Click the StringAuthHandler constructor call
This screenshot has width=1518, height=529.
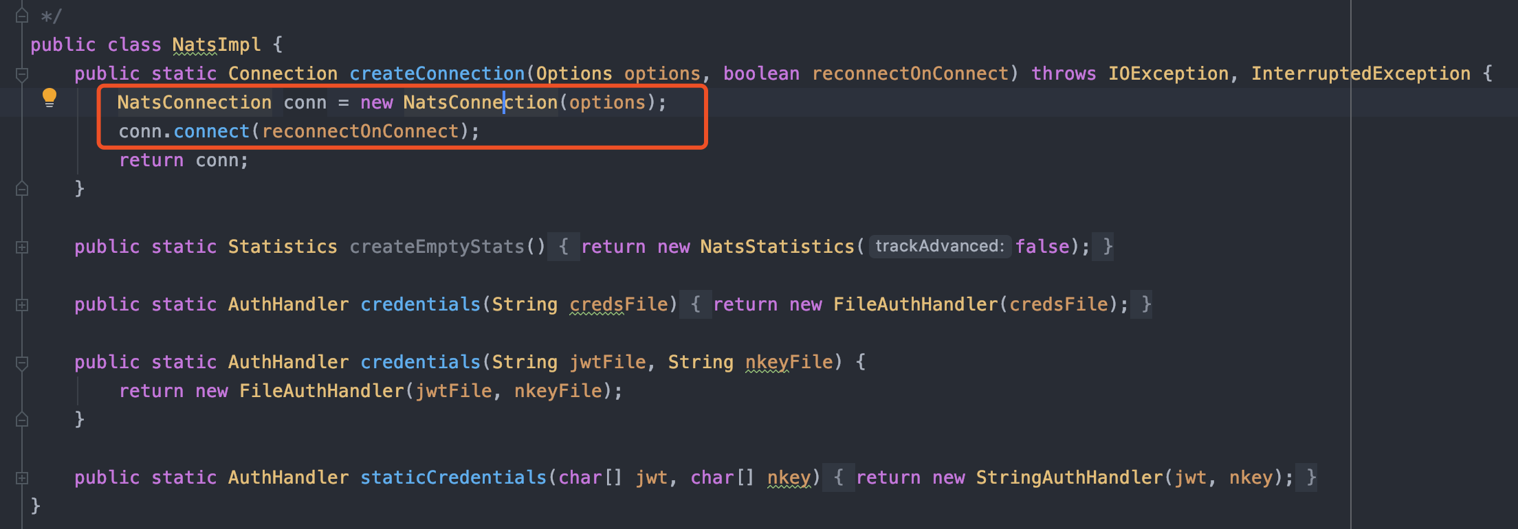click(x=1069, y=477)
